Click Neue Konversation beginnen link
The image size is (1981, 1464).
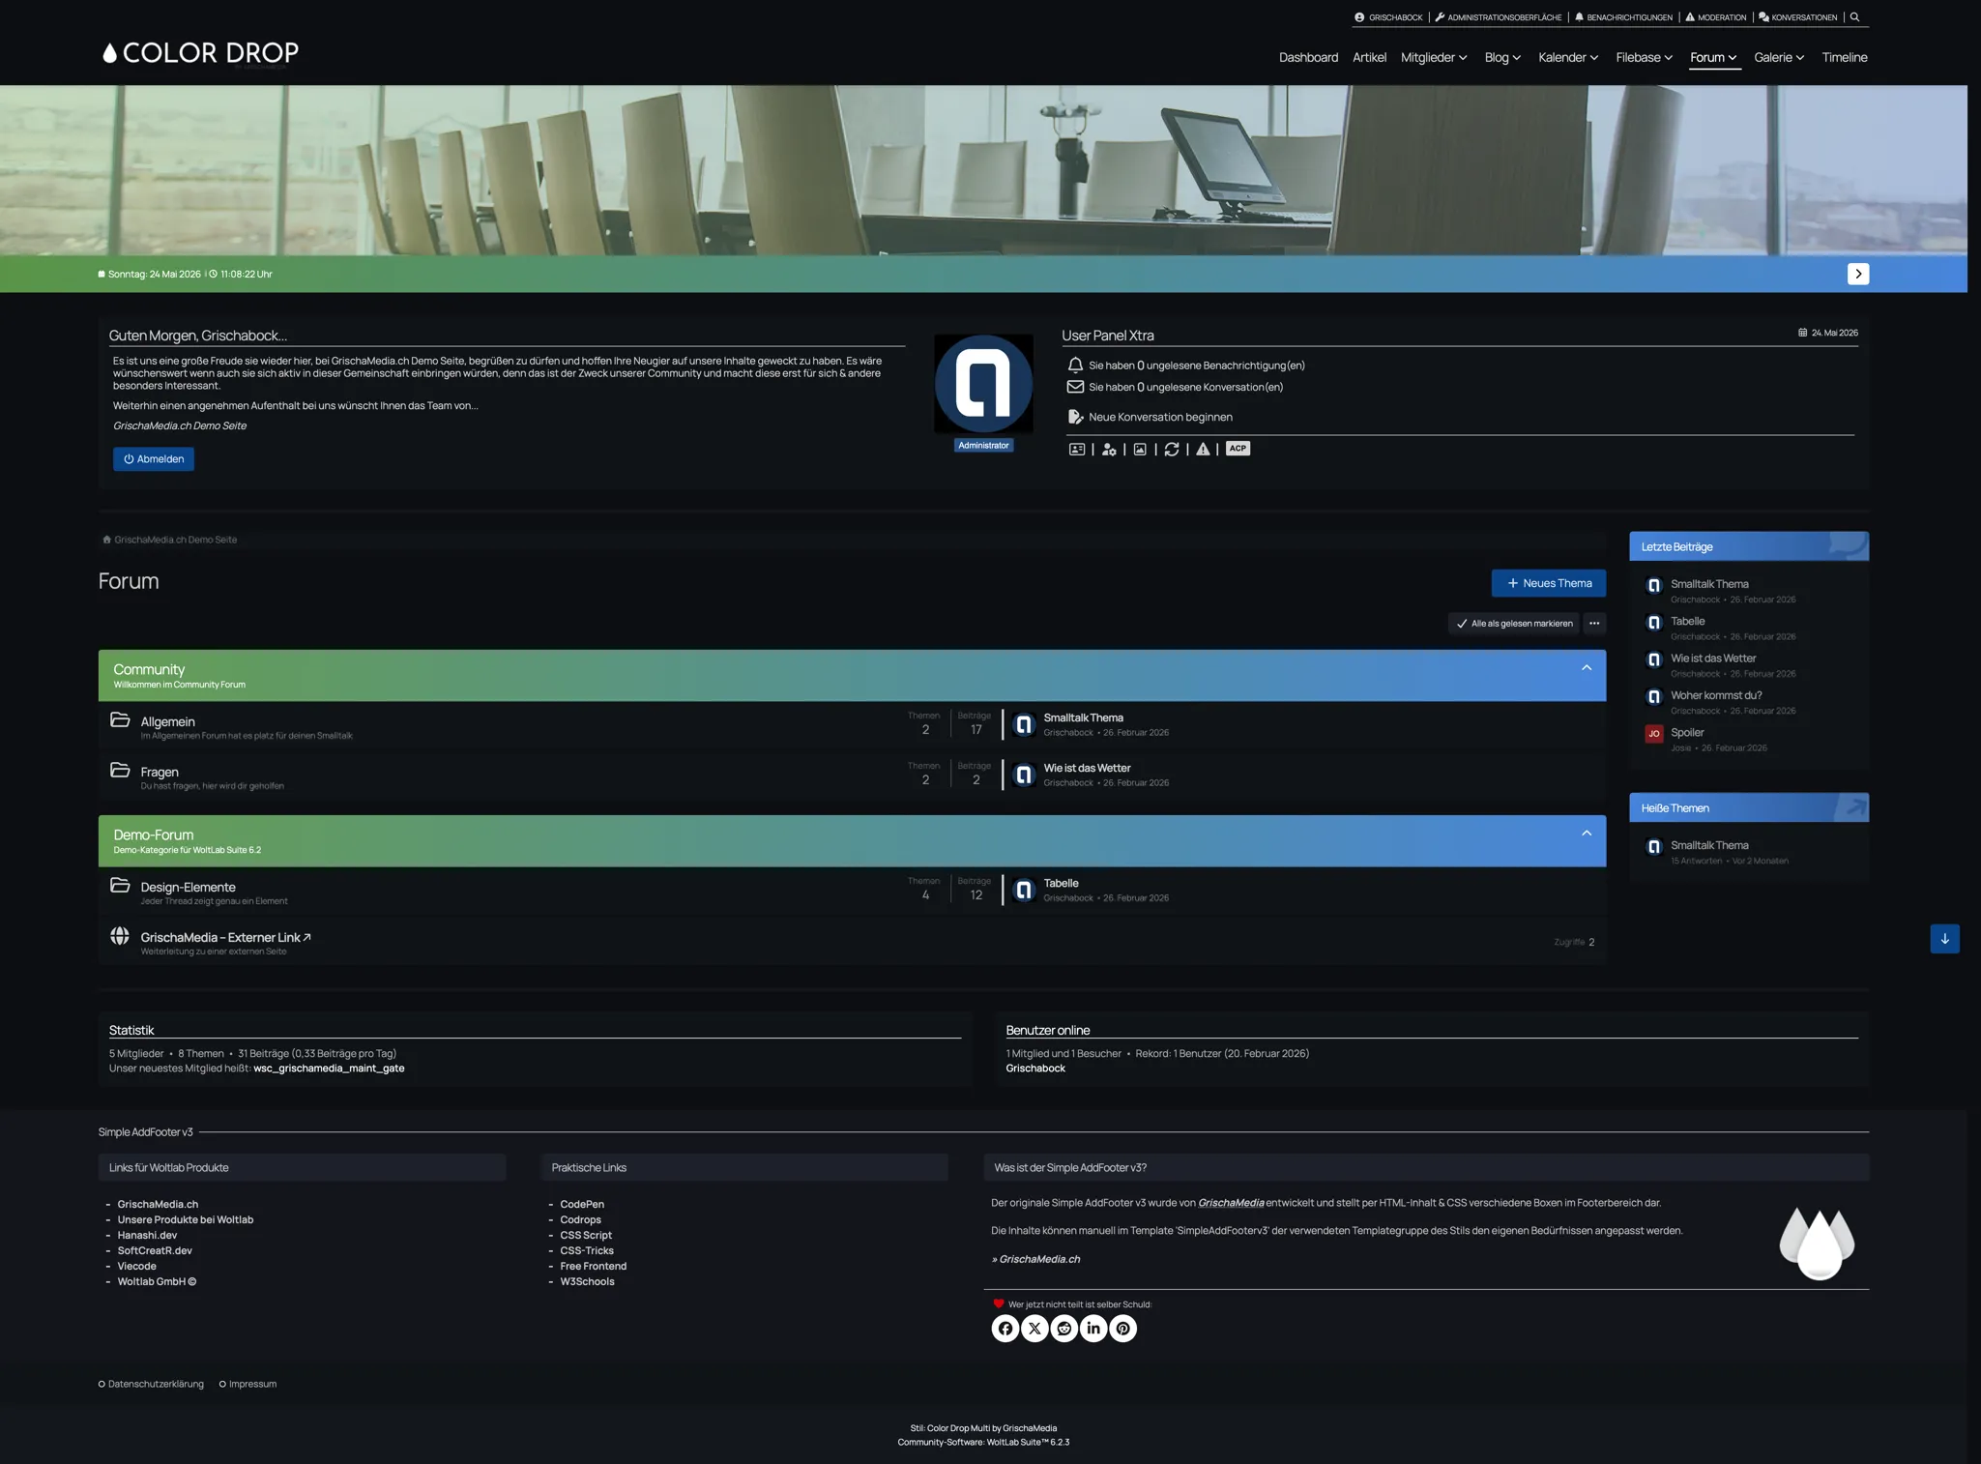point(1160,418)
